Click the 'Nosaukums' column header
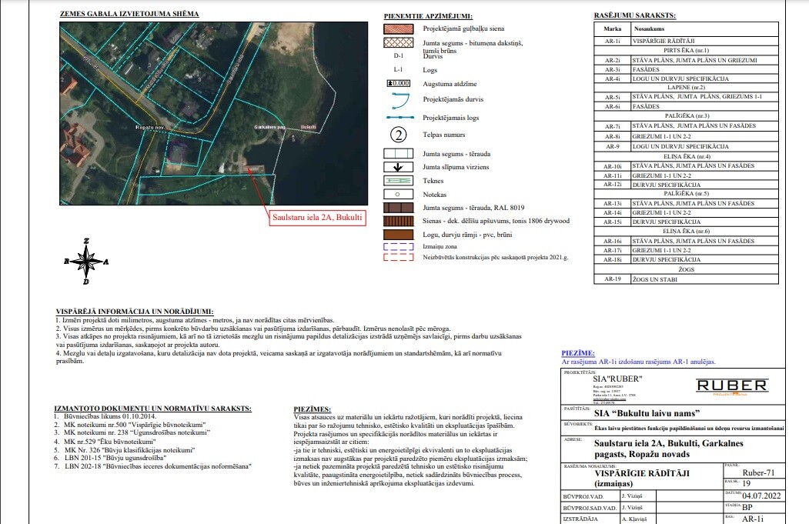This screenshot has width=809, height=524. tap(649, 29)
